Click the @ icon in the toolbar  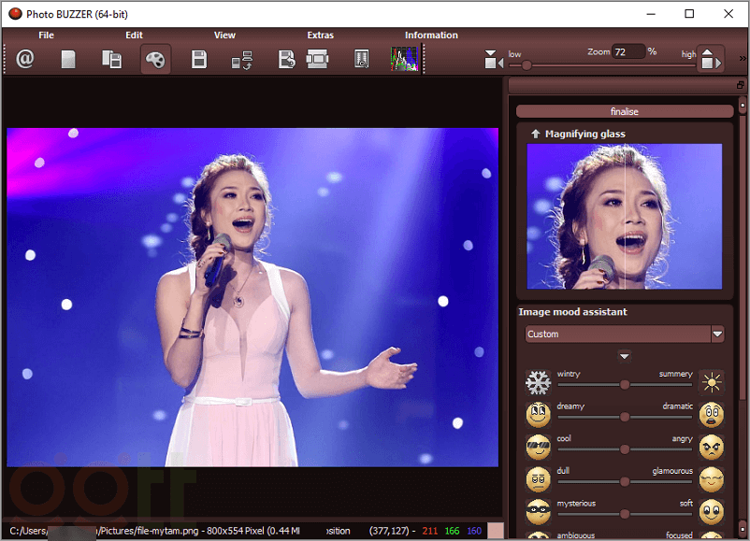[x=25, y=59]
